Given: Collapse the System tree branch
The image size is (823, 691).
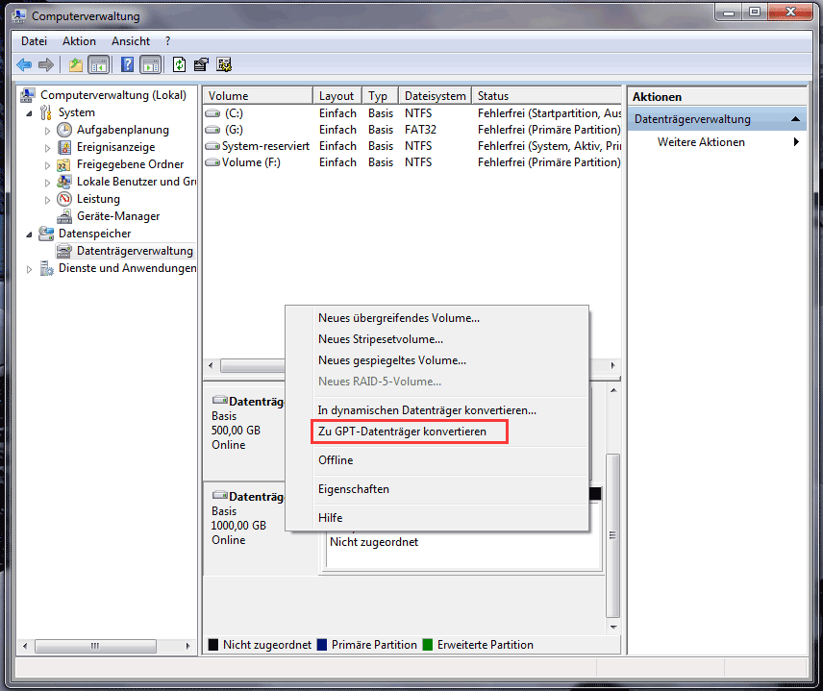Looking at the screenshot, I should (31, 112).
